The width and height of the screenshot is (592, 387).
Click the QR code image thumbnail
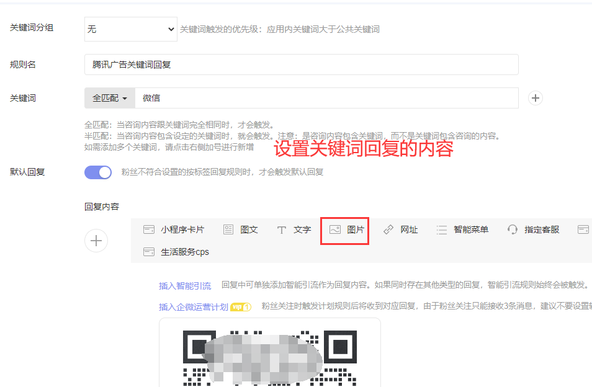pyautogui.click(x=269, y=358)
